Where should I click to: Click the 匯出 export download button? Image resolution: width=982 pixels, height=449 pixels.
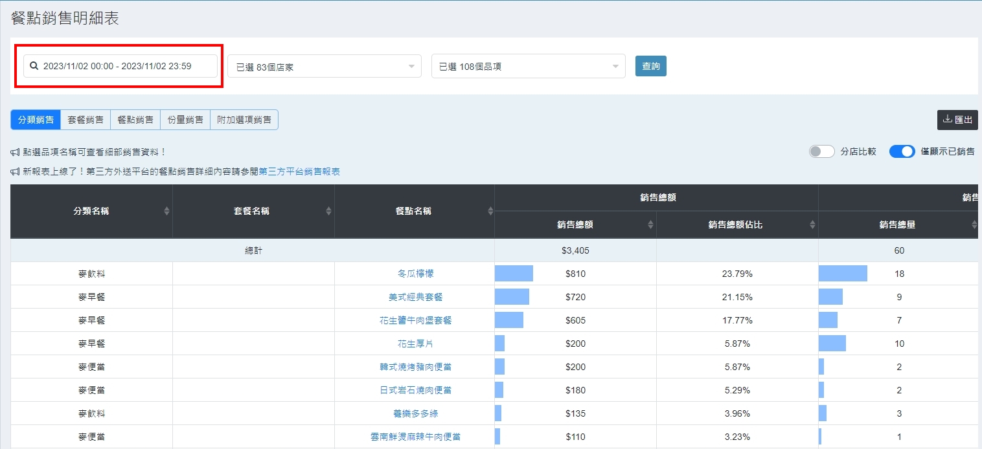(x=957, y=120)
